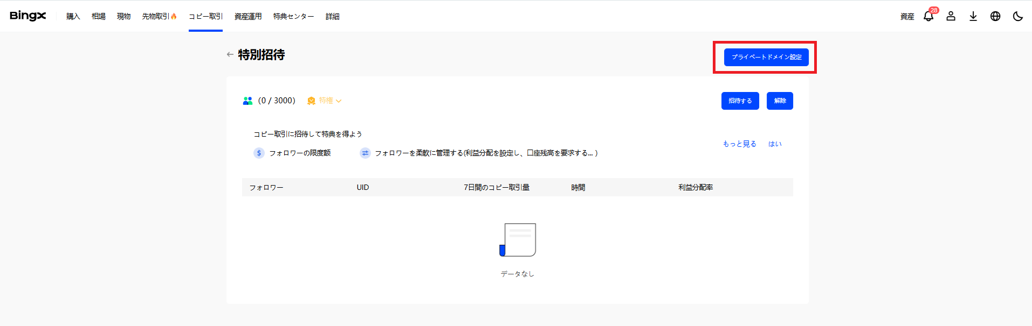
Task: Open the user profile icon
Action: click(951, 16)
